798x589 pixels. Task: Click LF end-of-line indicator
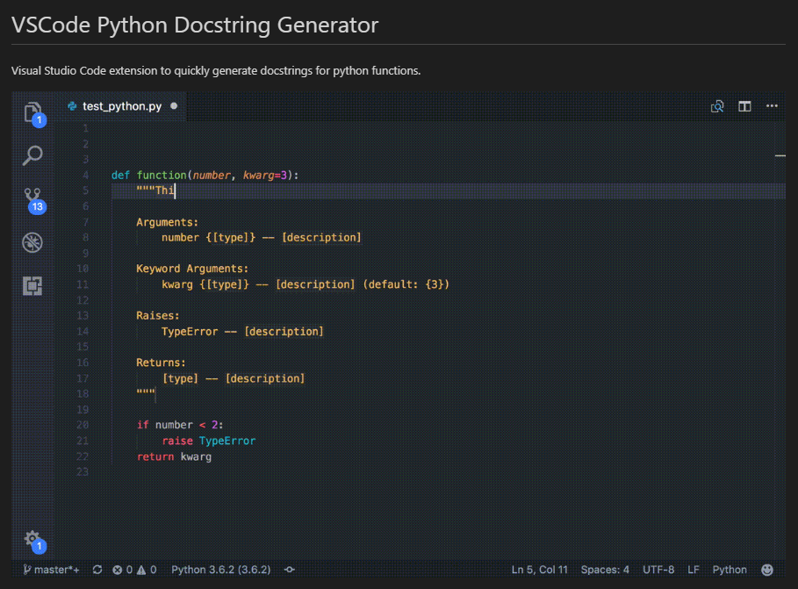click(694, 570)
